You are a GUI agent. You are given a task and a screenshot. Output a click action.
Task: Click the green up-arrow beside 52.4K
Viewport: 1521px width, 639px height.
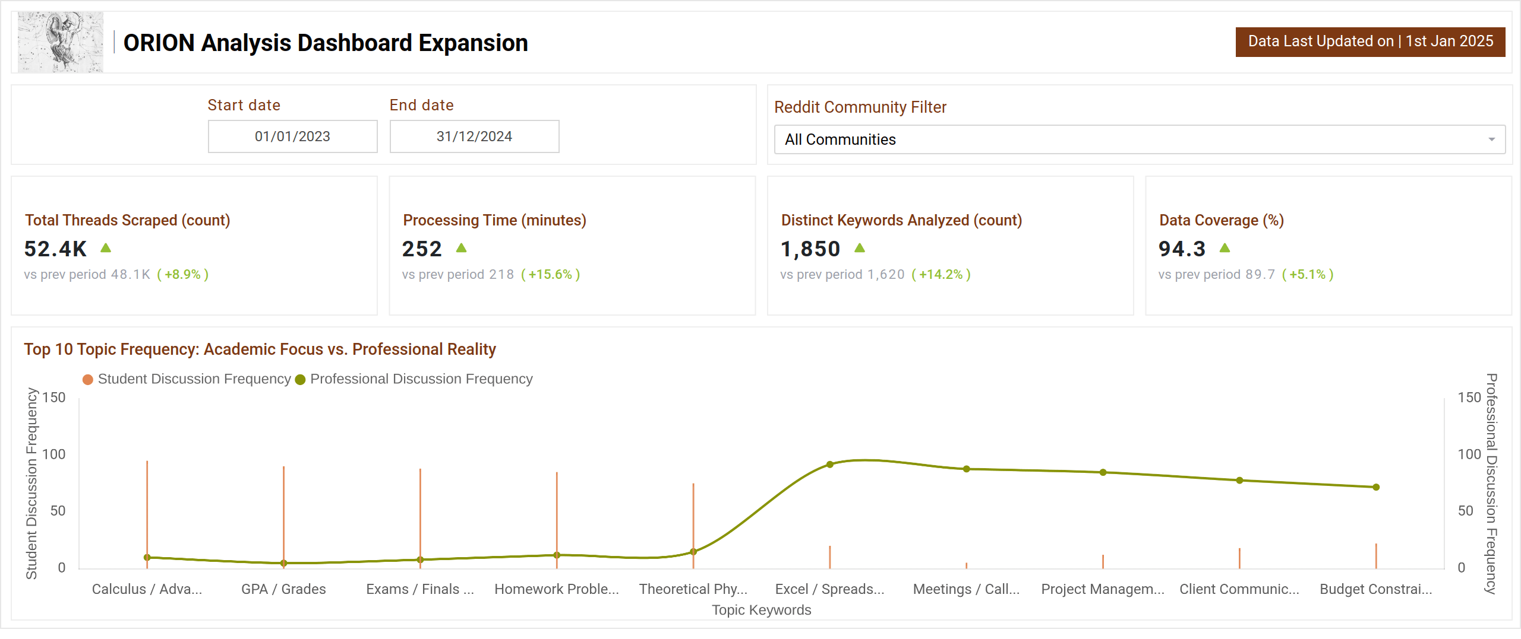pos(106,248)
